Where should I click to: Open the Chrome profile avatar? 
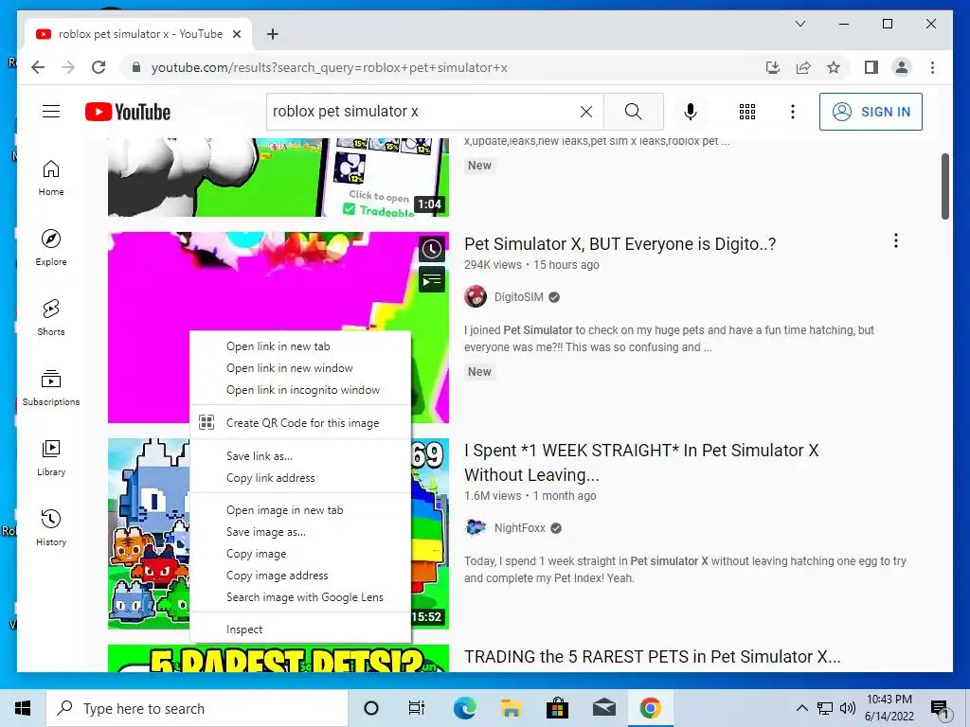(x=902, y=67)
